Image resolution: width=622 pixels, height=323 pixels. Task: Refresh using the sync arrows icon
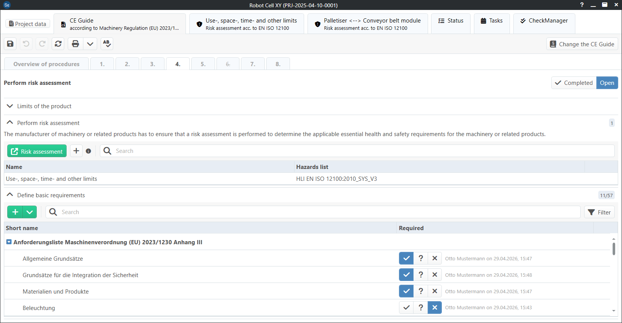(58, 44)
